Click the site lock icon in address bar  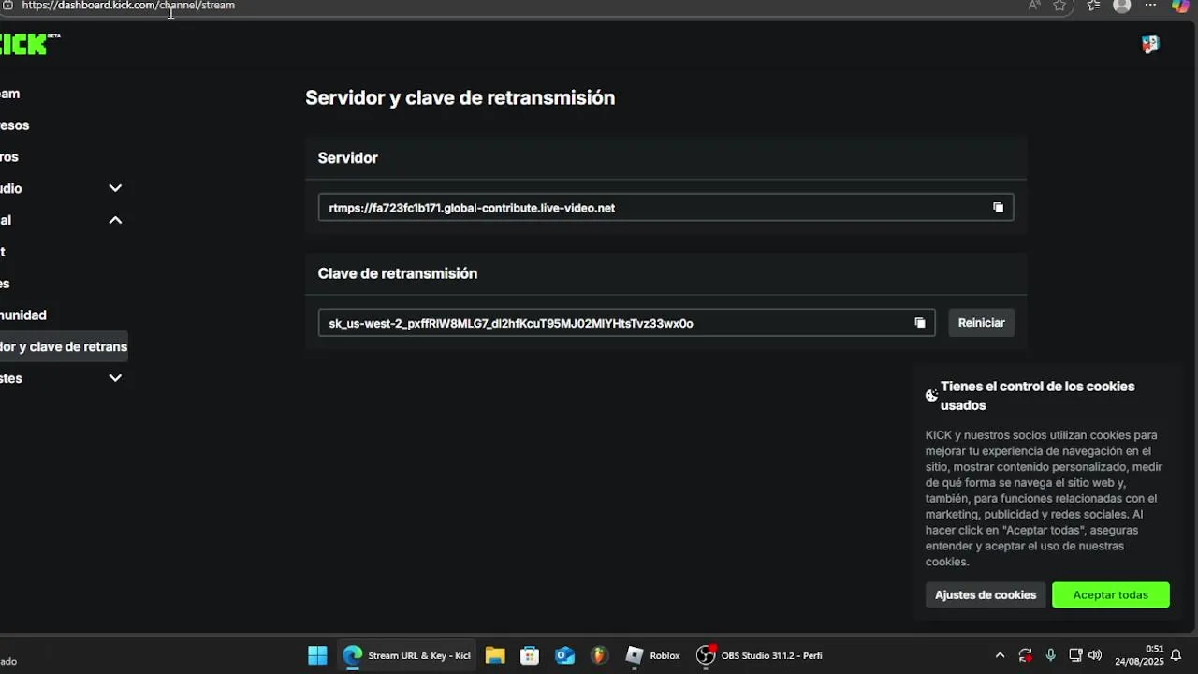[x=7, y=6]
